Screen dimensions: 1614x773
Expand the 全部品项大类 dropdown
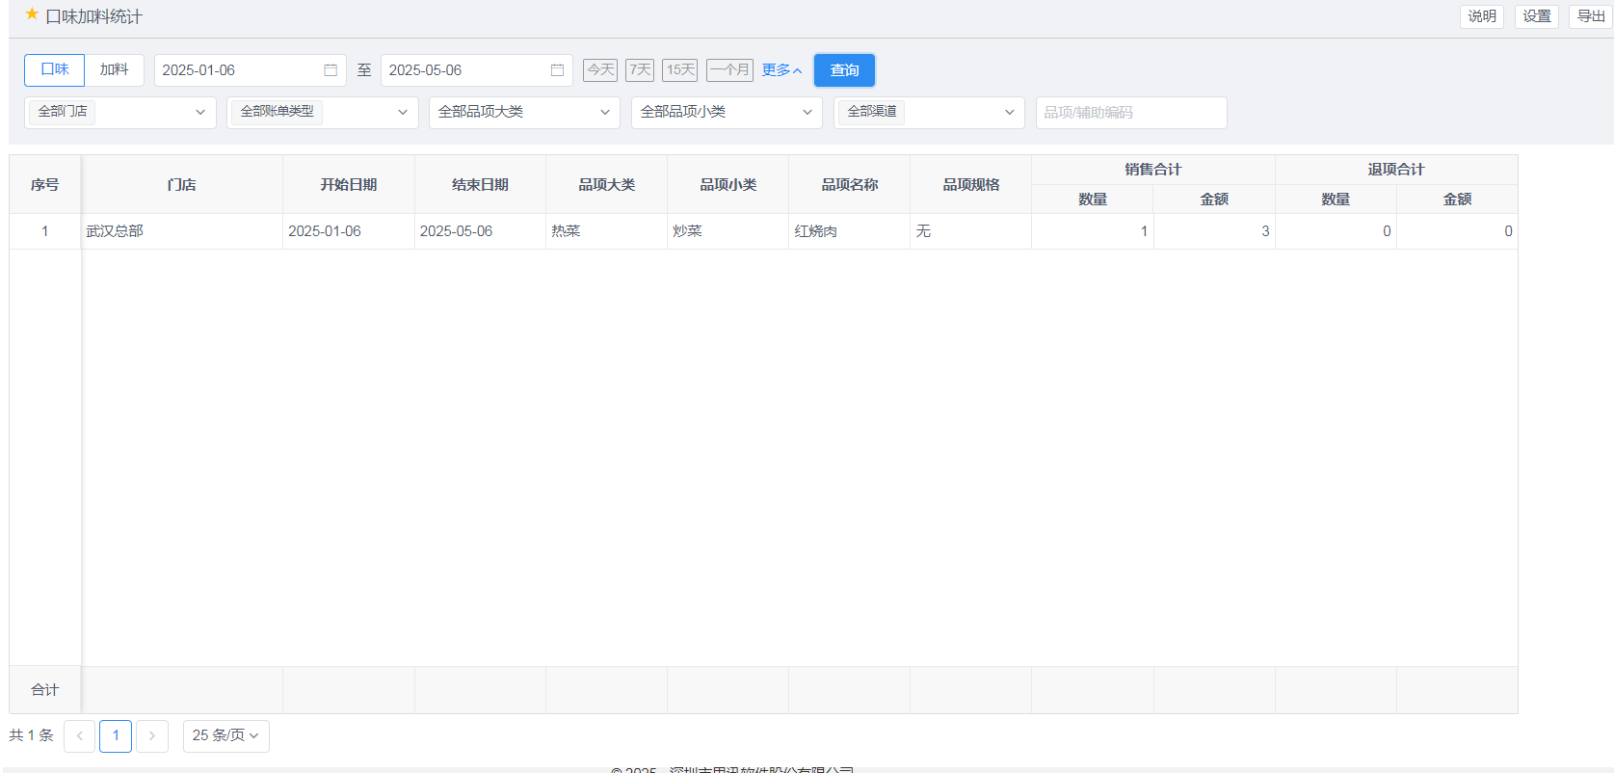click(x=525, y=113)
